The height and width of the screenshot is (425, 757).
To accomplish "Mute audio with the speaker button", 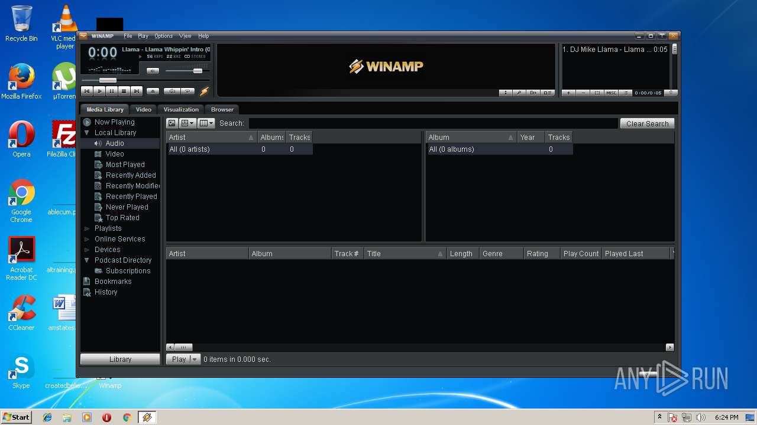I will pyautogui.click(x=153, y=71).
